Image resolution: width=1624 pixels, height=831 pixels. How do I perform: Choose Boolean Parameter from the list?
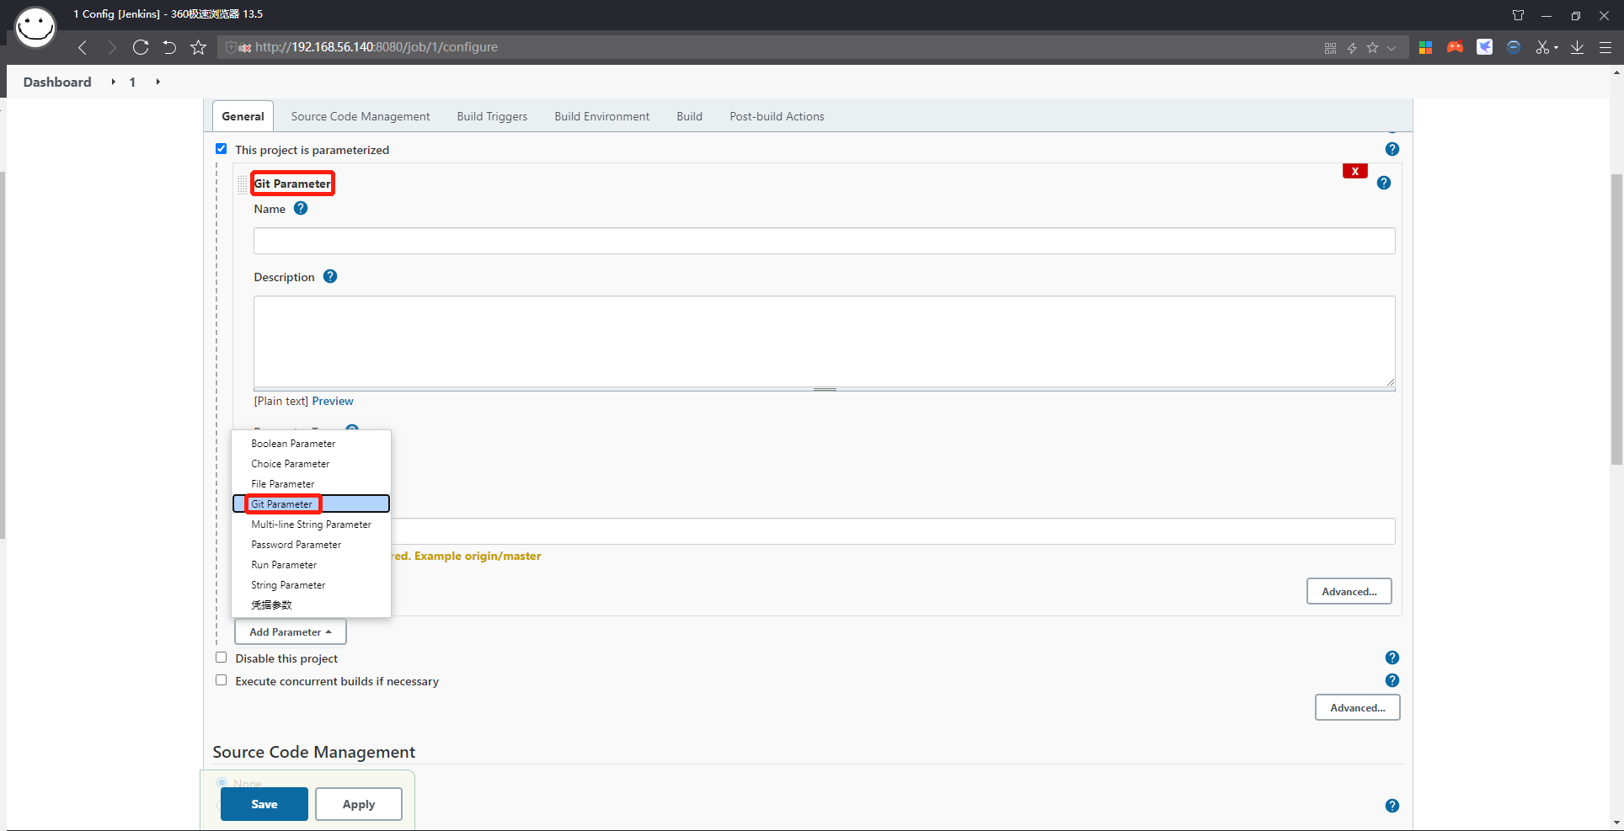[311, 444]
